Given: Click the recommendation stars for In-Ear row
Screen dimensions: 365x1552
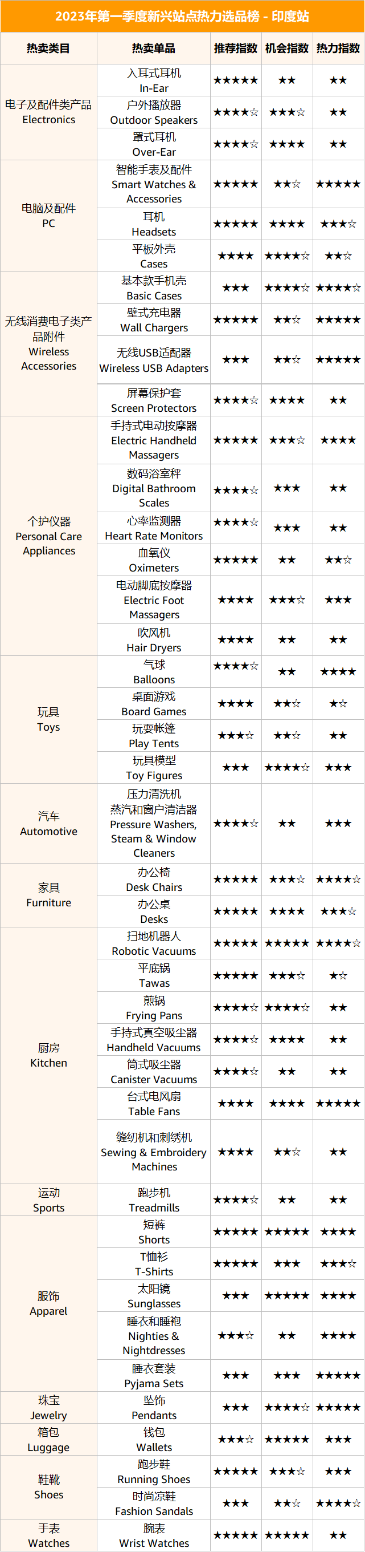Looking at the screenshot, I should click(x=236, y=80).
